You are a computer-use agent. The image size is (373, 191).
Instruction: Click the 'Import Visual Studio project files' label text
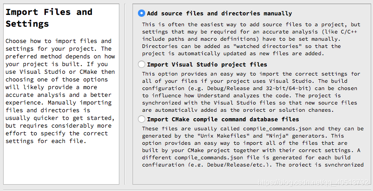click(207, 64)
